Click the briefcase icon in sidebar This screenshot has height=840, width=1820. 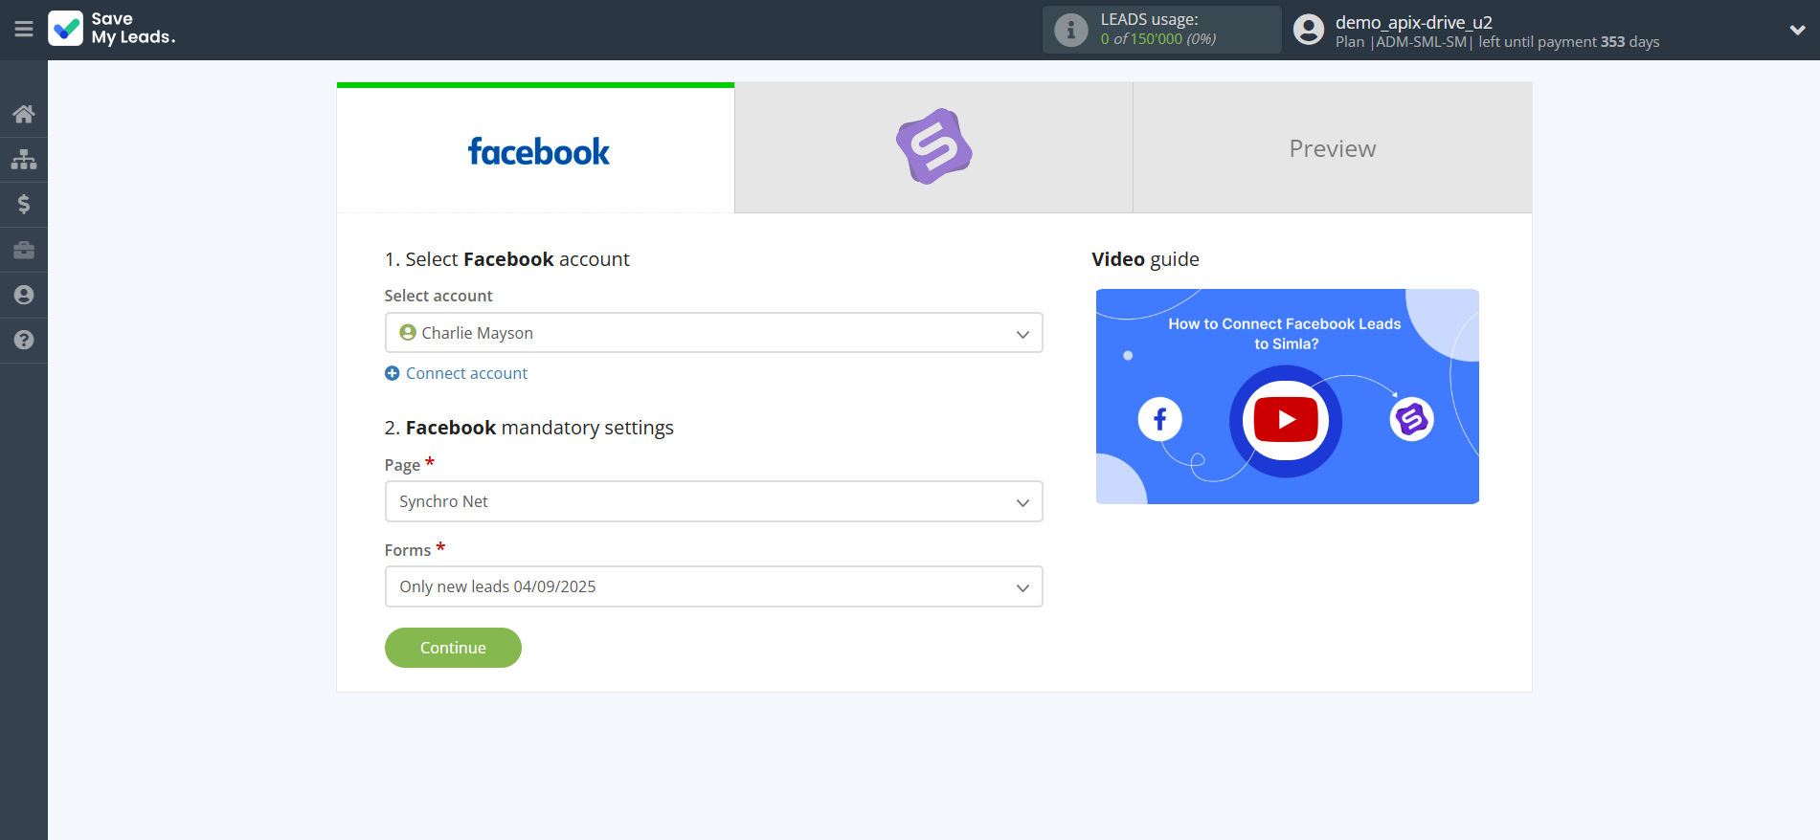point(24,250)
